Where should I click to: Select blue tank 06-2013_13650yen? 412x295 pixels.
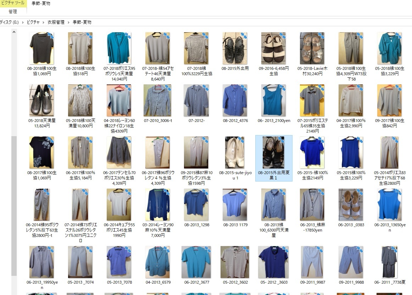pos(389,204)
